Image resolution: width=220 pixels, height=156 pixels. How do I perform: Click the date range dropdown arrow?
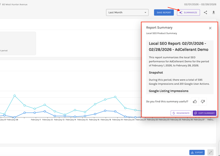click(145, 12)
